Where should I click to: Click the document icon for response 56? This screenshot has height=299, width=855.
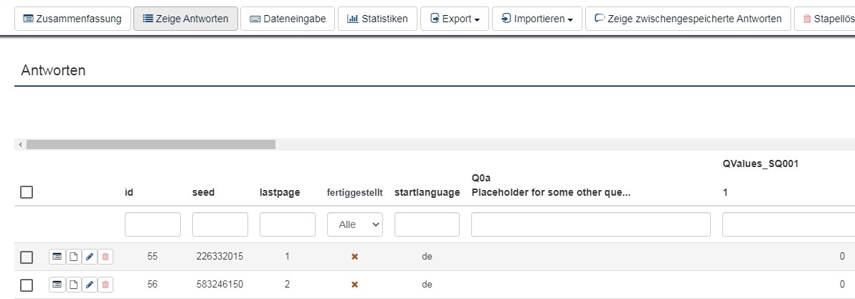tap(73, 285)
